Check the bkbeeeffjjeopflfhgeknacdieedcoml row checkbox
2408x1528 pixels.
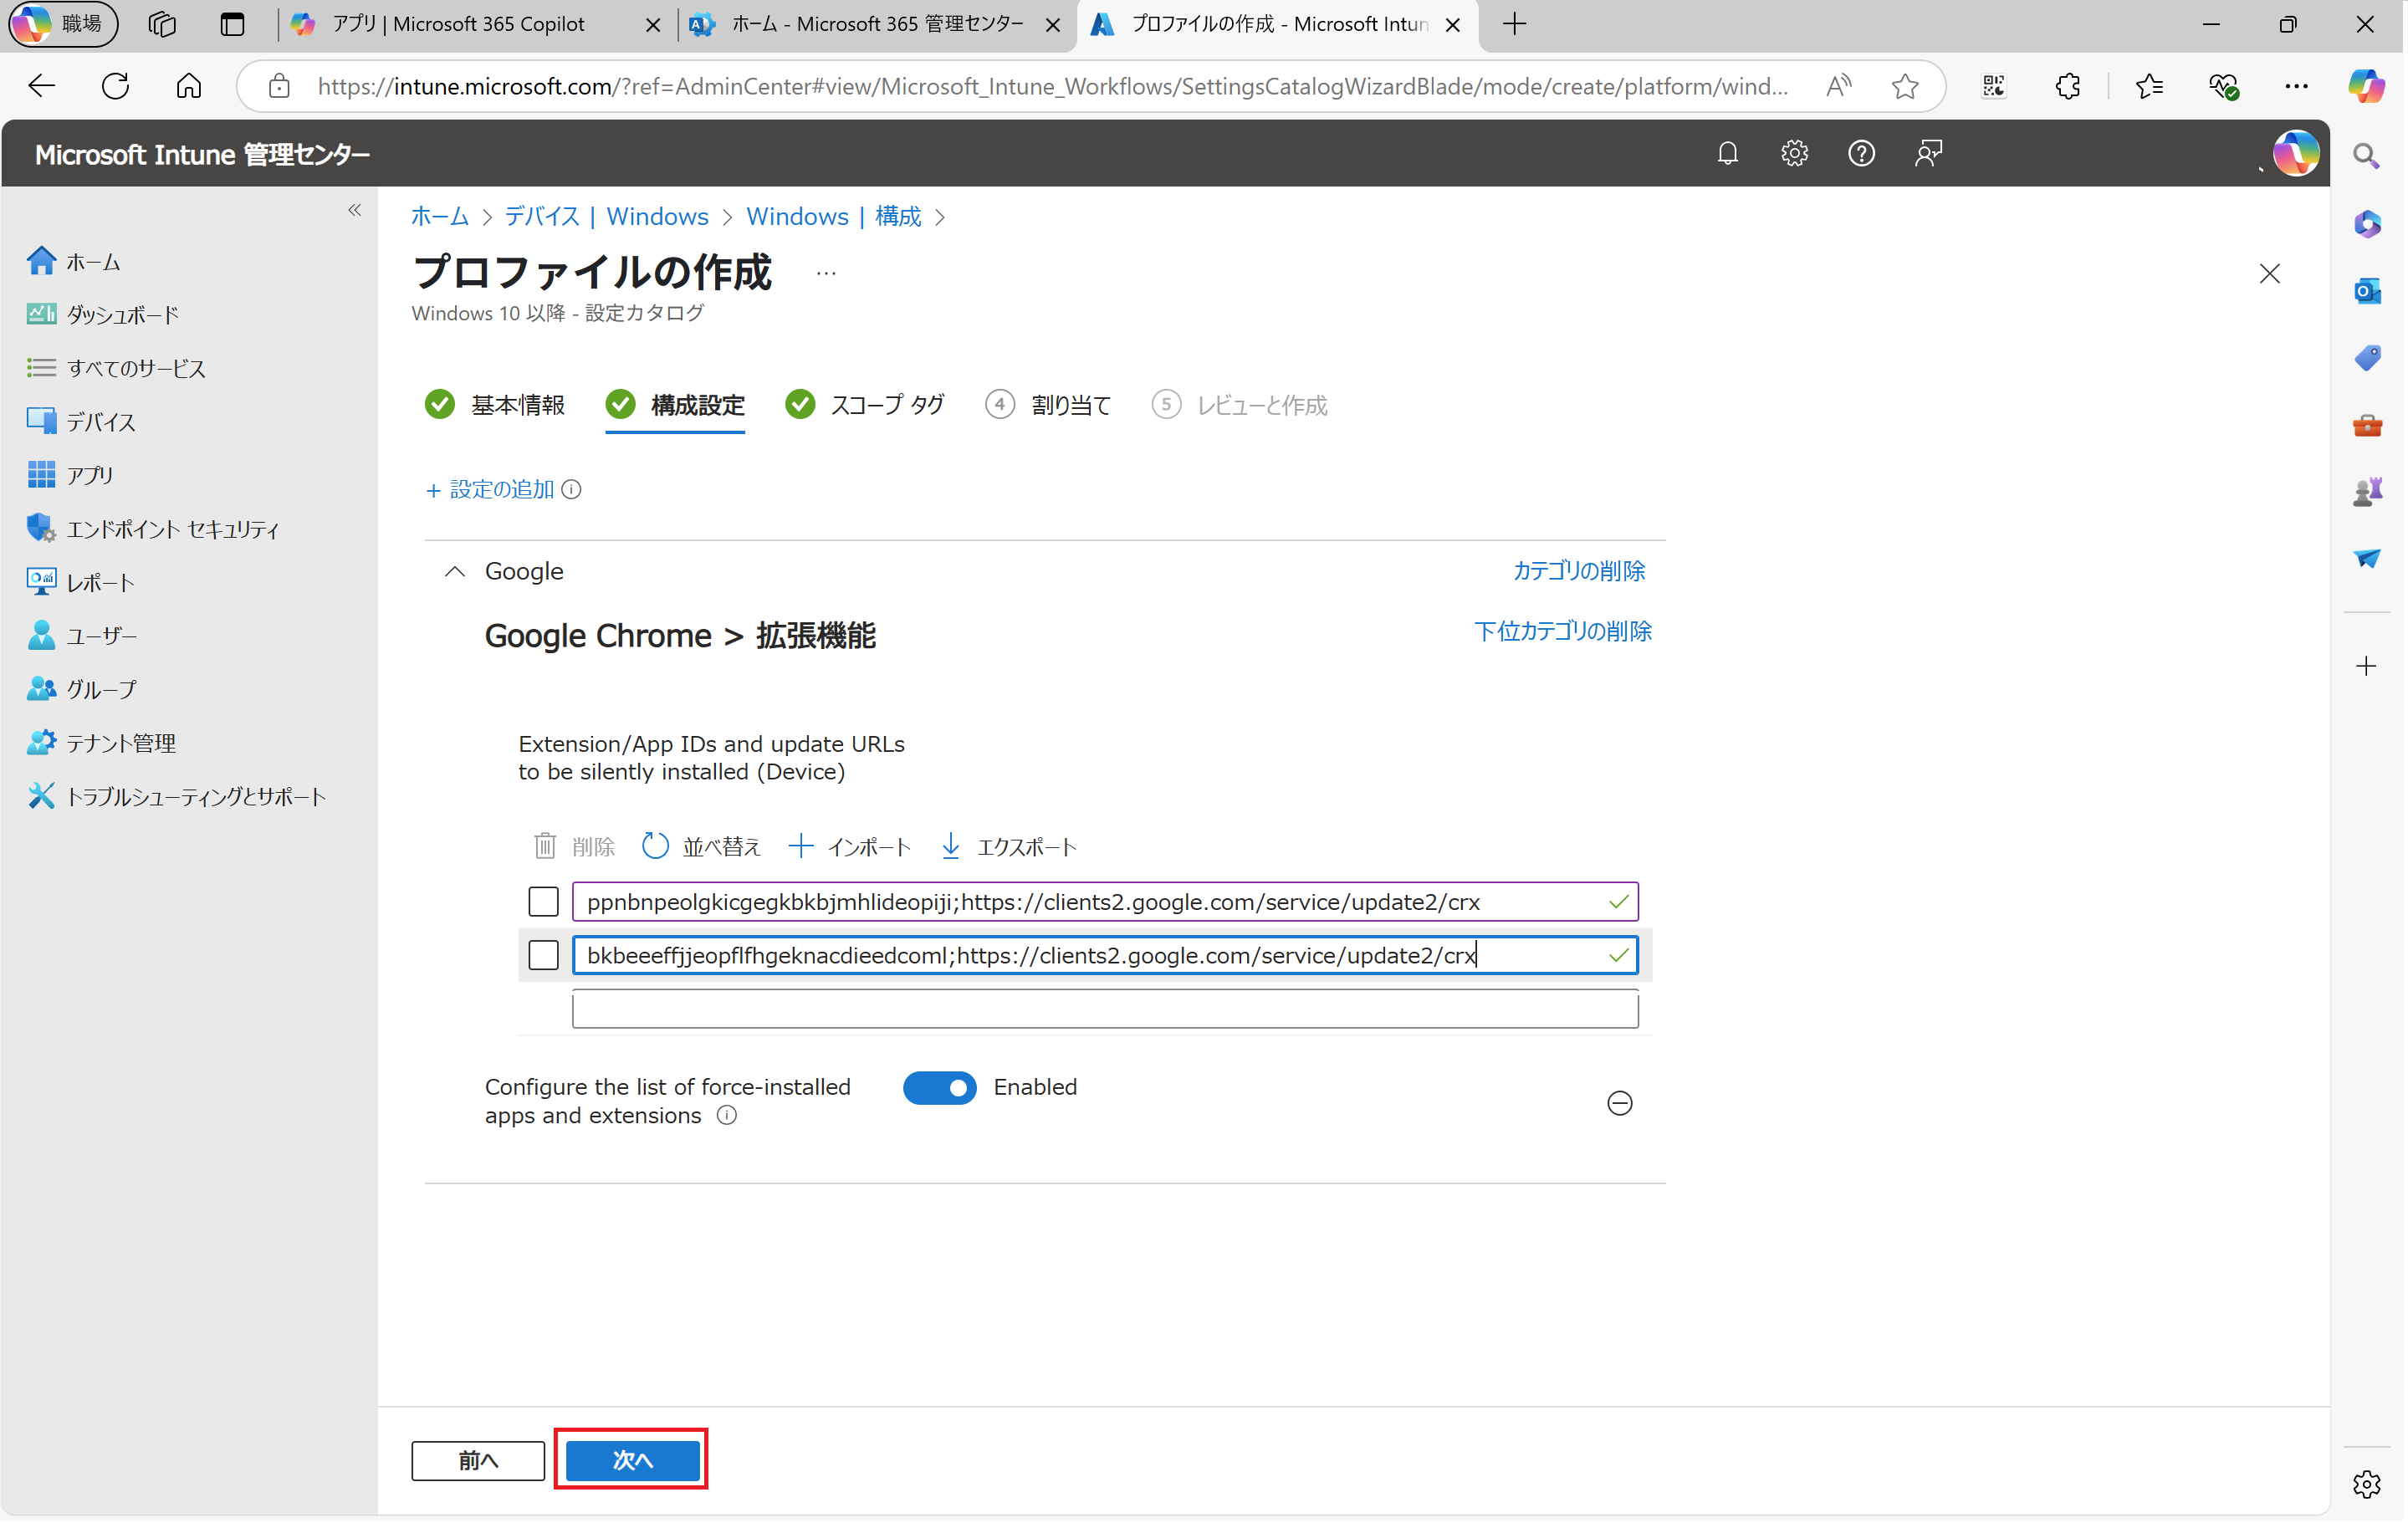tap(543, 955)
